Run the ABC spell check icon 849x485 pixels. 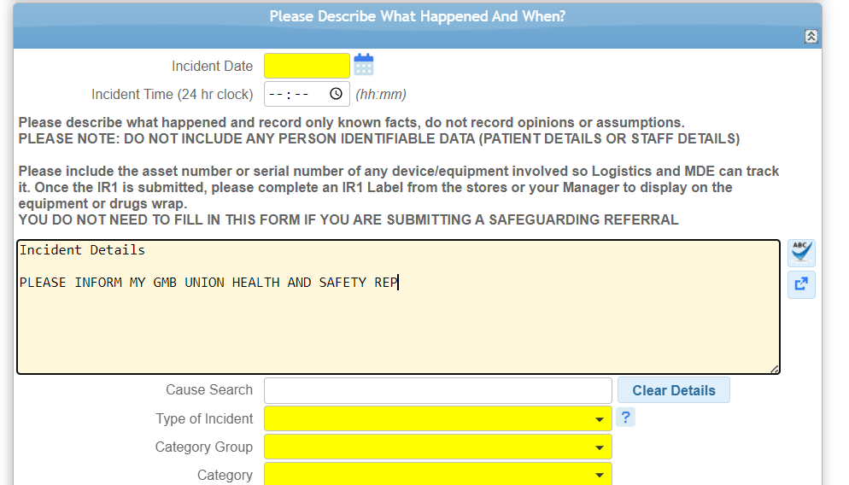[x=801, y=254]
